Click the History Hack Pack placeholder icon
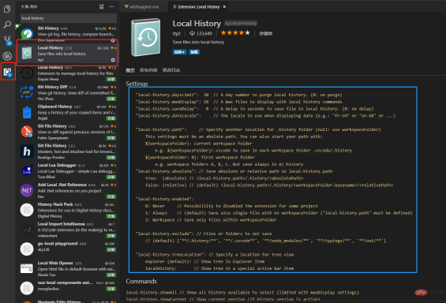Viewport: 446px width, 303px height. tap(27, 210)
